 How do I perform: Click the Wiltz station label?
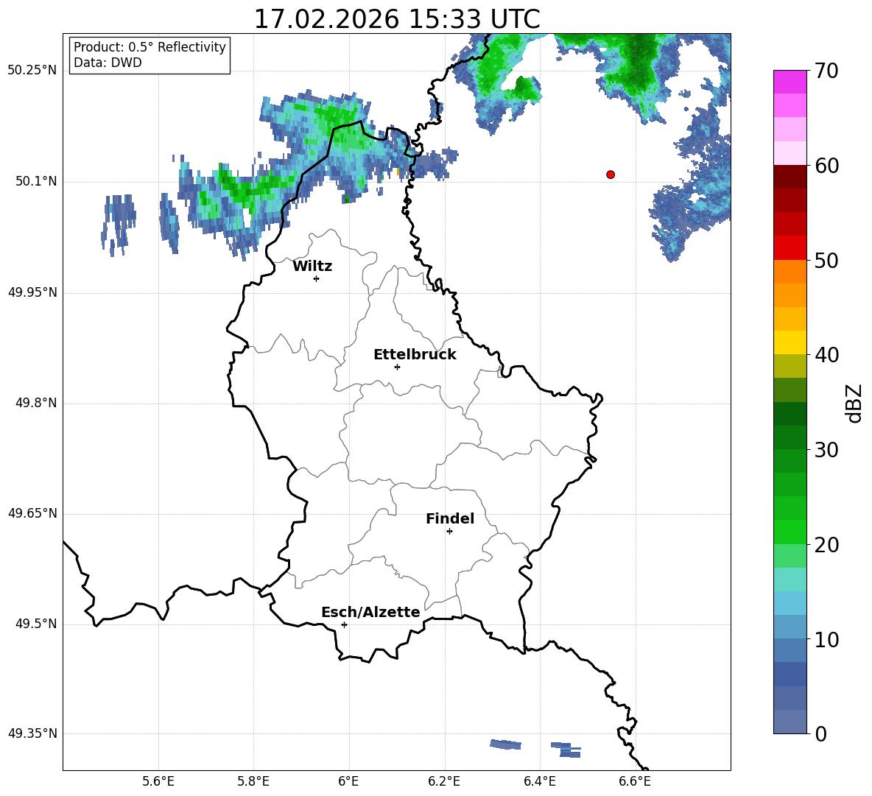[x=312, y=267]
